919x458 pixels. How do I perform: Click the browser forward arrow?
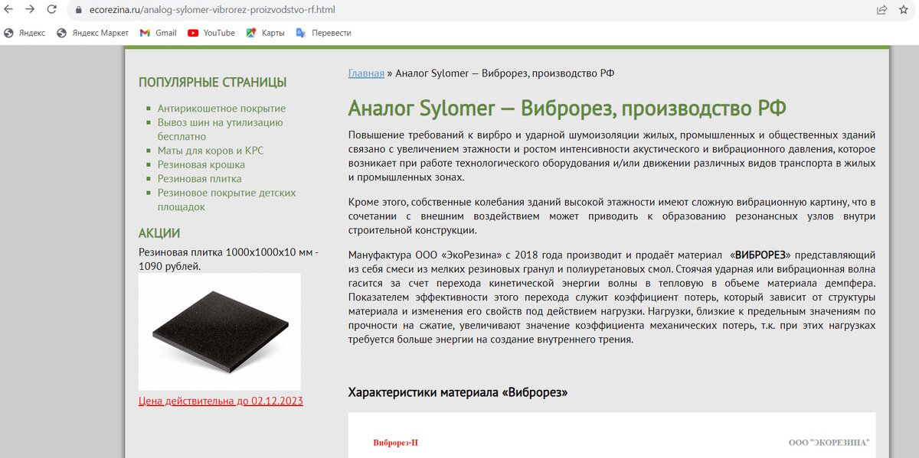31,10
